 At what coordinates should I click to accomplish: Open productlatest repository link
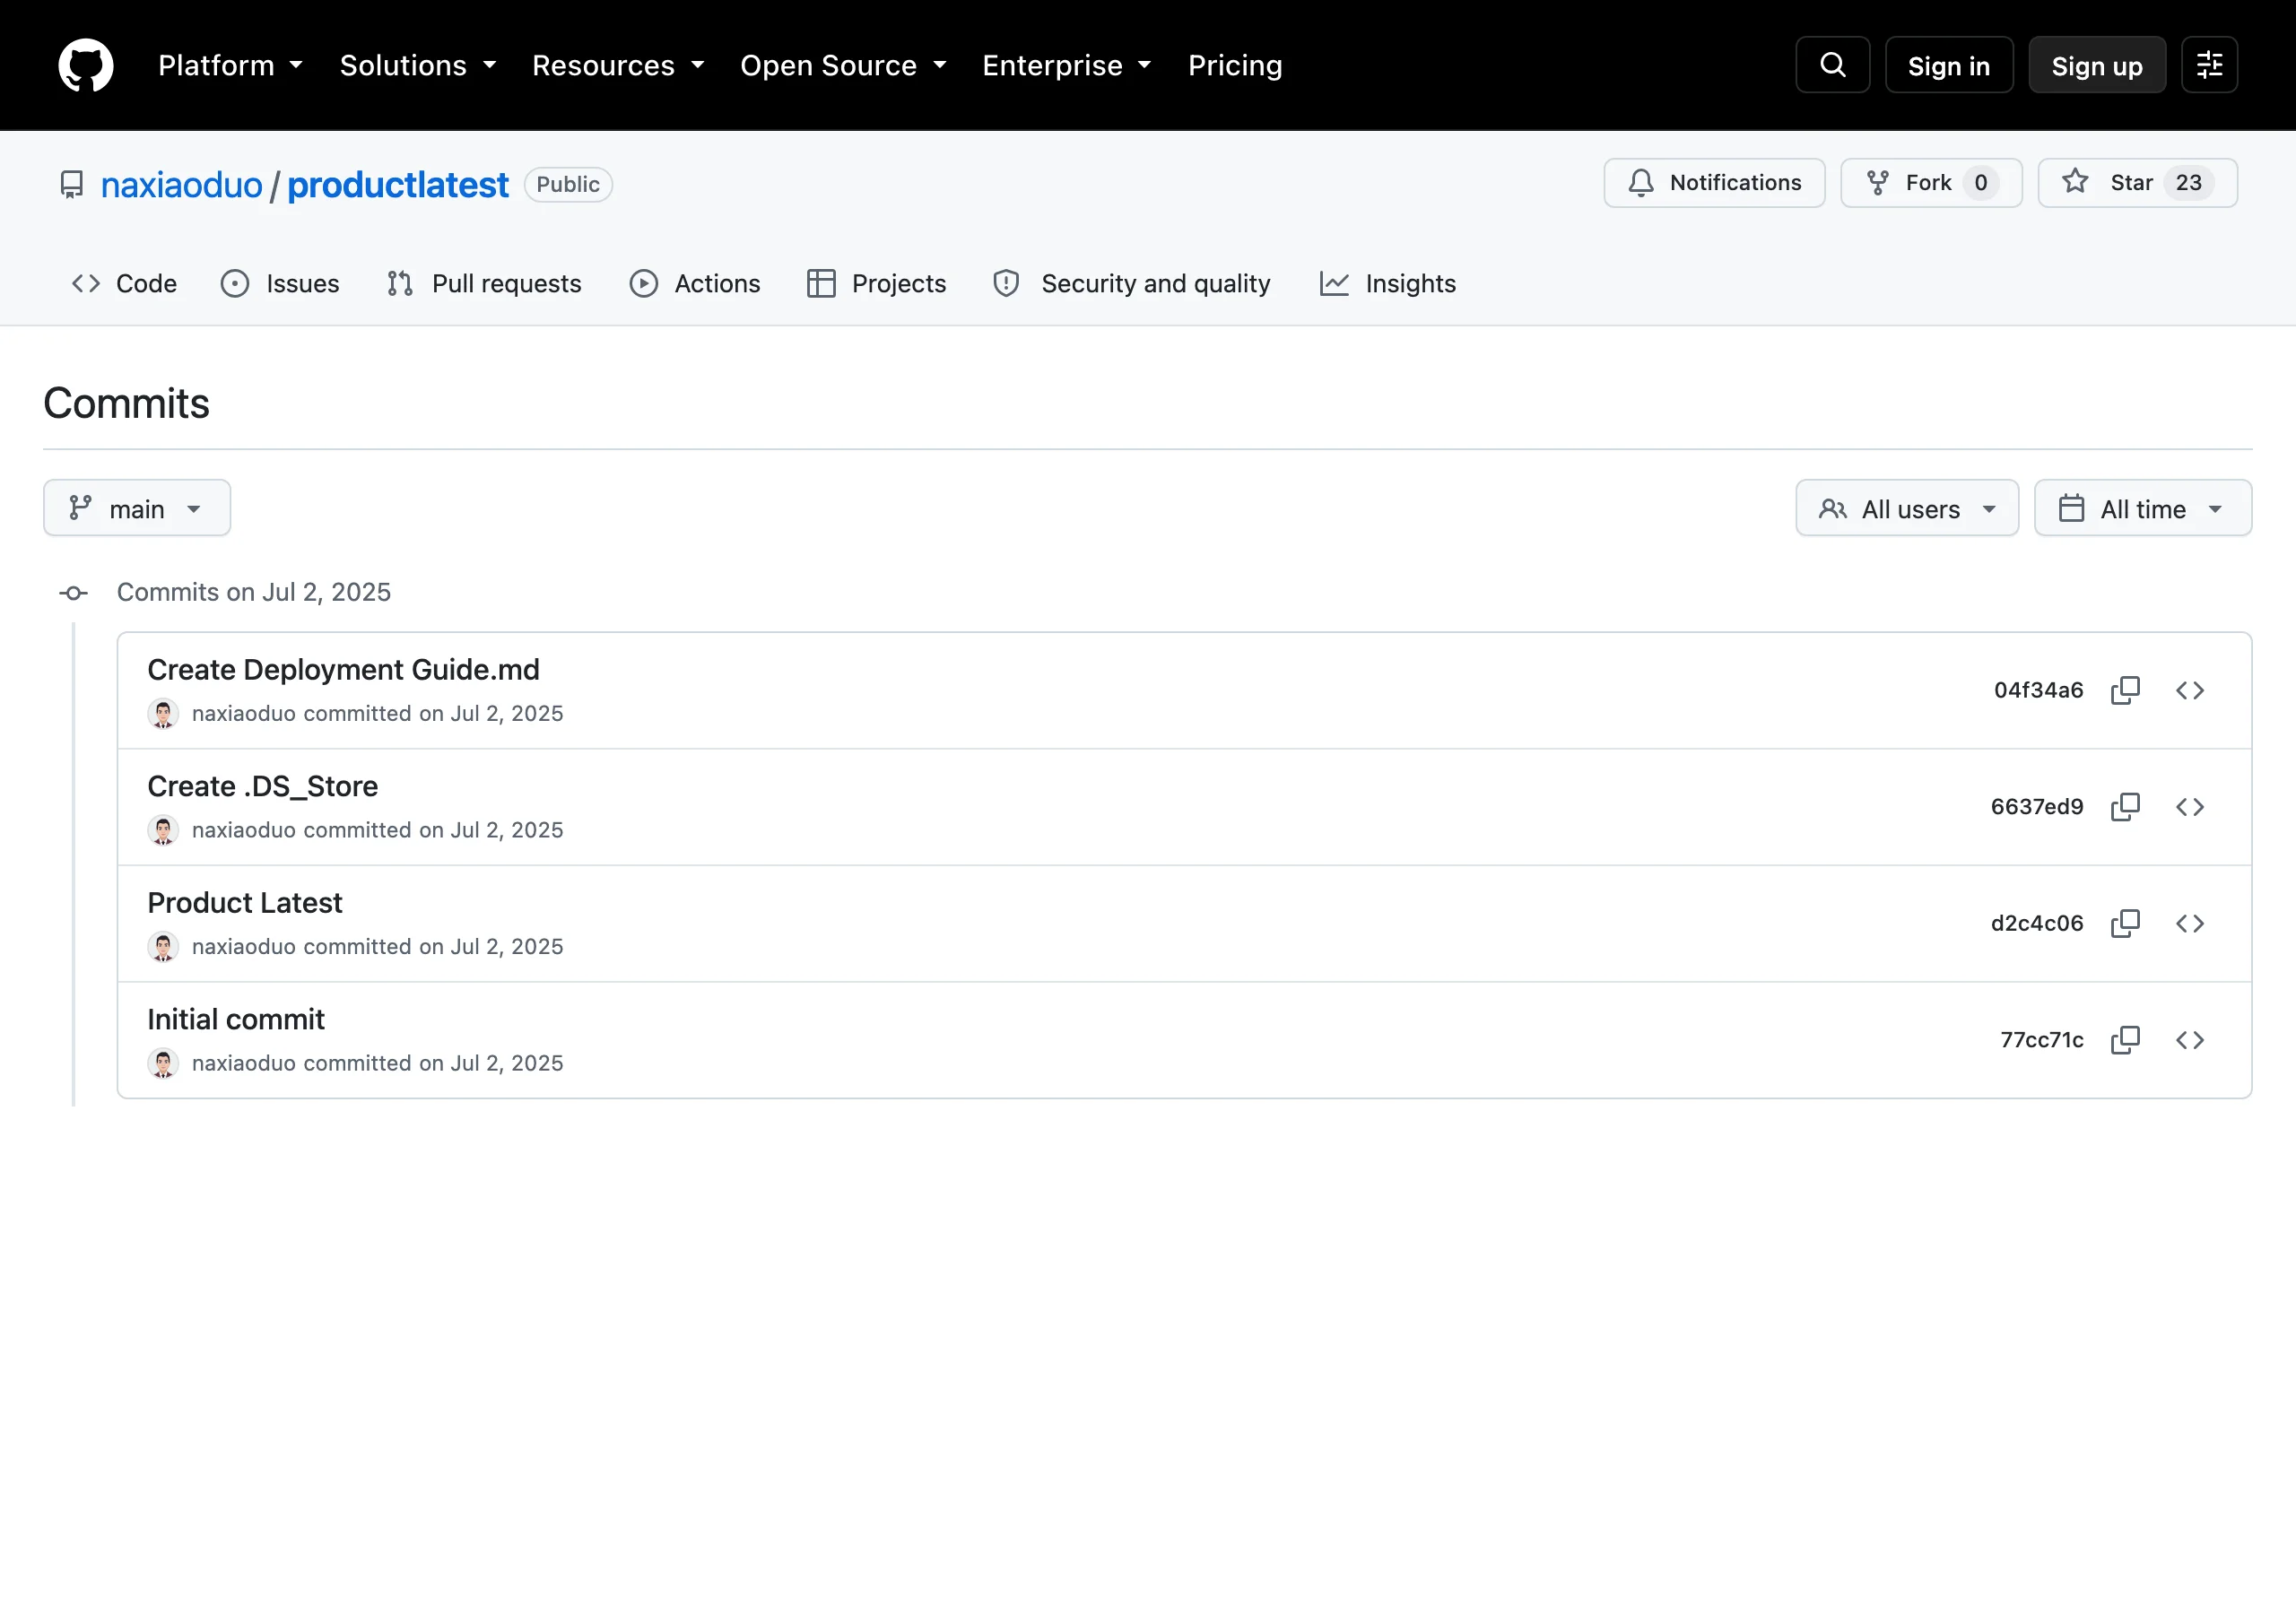click(398, 185)
